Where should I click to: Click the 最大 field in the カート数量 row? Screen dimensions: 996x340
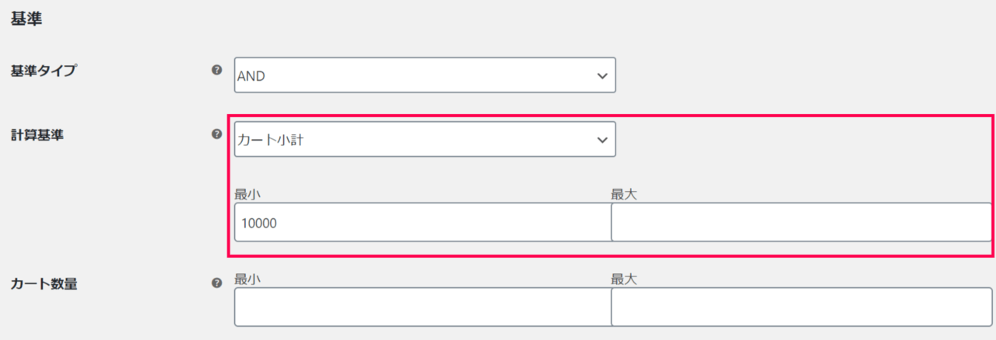pos(801,307)
